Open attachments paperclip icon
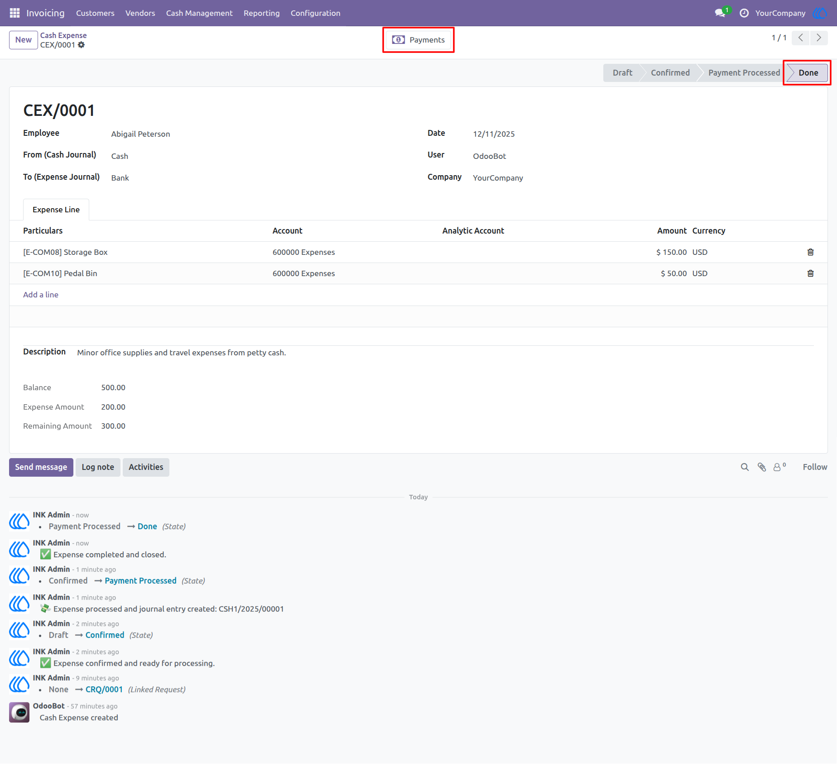The image size is (837, 765). 762,467
